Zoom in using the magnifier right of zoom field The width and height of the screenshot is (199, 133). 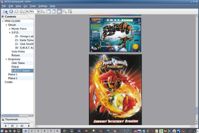(x=43, y=11)
